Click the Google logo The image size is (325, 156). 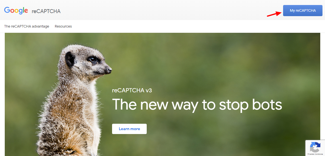point(16,11)
